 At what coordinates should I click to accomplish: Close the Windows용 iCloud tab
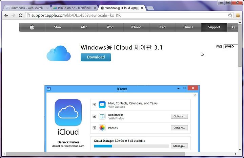point(142,8)
